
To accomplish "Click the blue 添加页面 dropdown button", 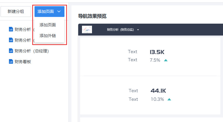I will (46, 12).
